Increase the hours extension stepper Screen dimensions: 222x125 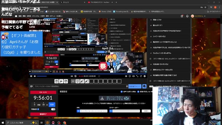35,102
